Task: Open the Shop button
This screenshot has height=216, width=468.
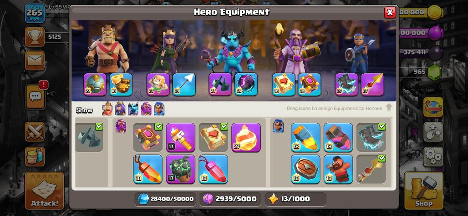Action: click(423, 191)
